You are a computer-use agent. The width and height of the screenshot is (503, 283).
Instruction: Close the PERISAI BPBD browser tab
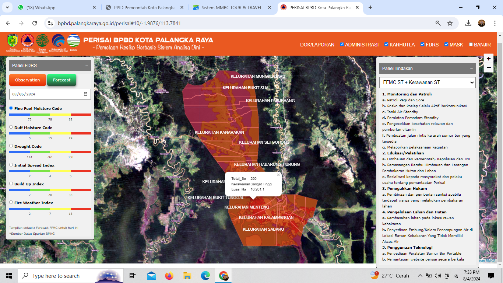356,7
